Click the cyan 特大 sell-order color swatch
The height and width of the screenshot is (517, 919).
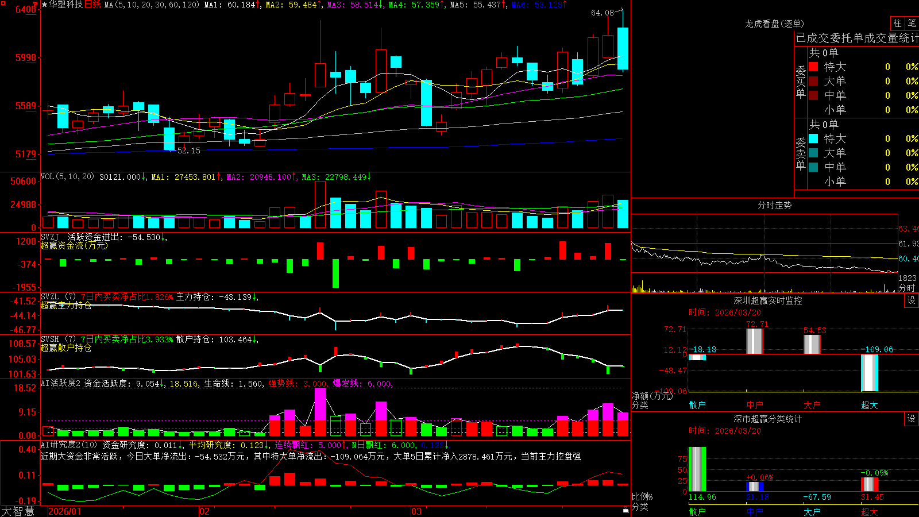tap(813, 138)
